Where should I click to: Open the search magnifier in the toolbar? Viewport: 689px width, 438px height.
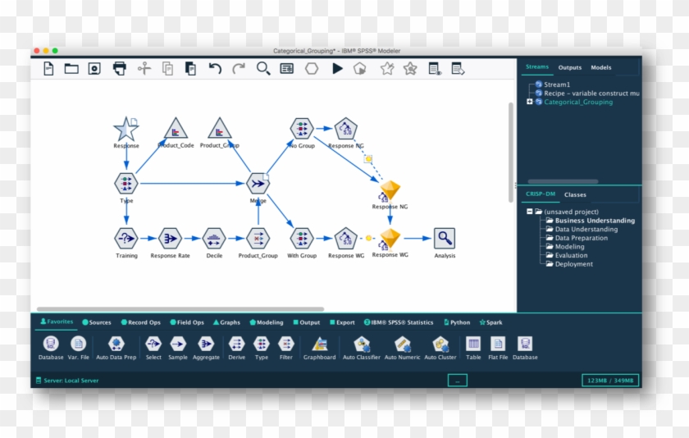[x=263, y=69]
